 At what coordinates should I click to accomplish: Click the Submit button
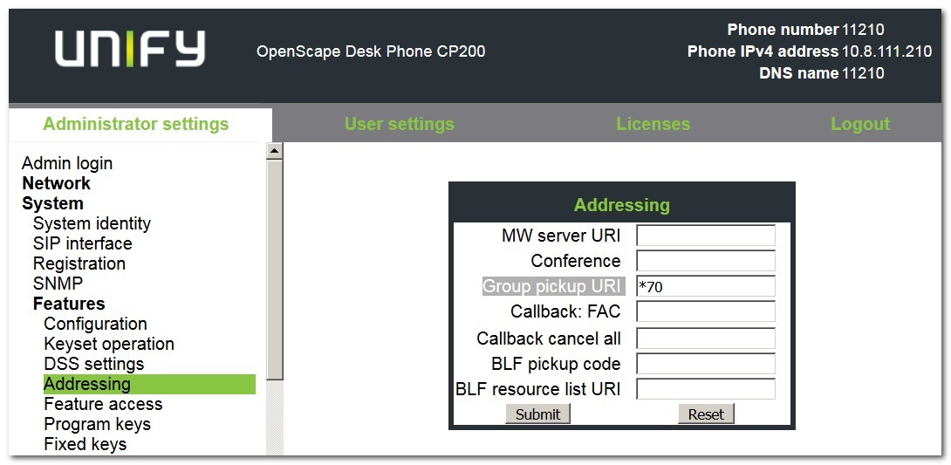pos(537,414)
